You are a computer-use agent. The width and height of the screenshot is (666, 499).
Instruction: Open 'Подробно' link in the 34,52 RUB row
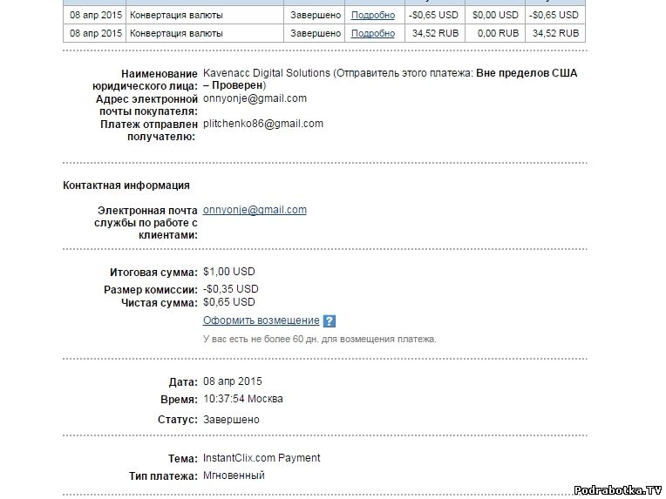tap(372, 33)
